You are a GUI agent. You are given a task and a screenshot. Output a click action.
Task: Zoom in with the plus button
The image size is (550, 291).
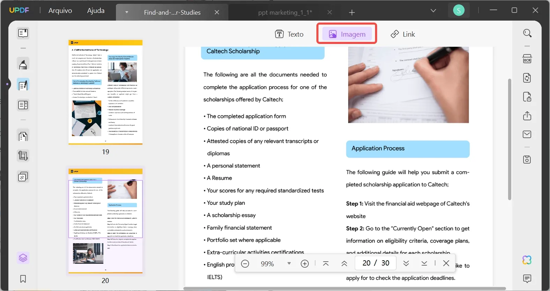[x=305, y=264]
